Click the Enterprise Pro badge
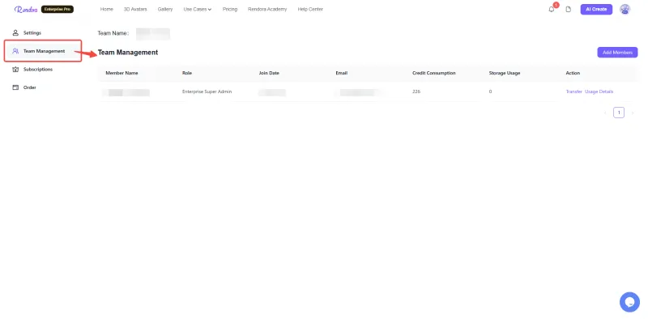 click(58, 9)
